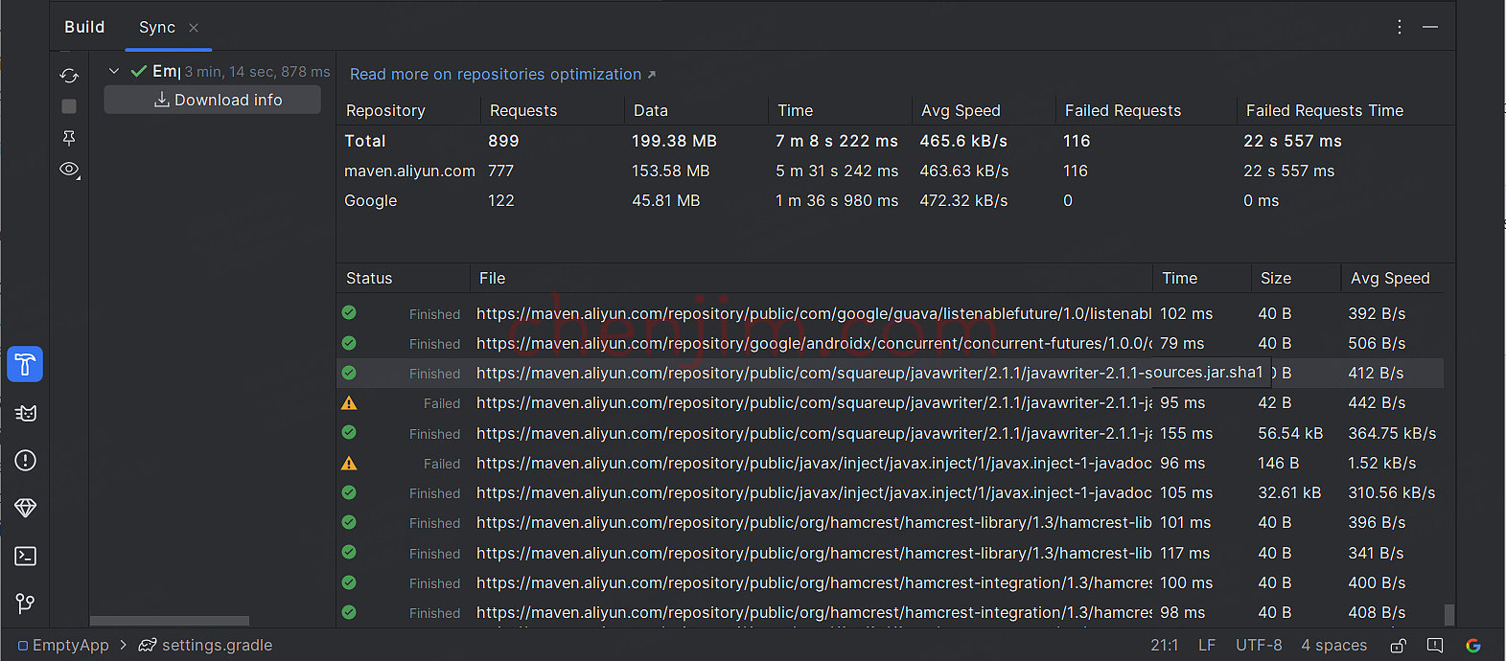Click the Stop build square icon
This screenshot has width=1506, height=661.
point(69,106)
